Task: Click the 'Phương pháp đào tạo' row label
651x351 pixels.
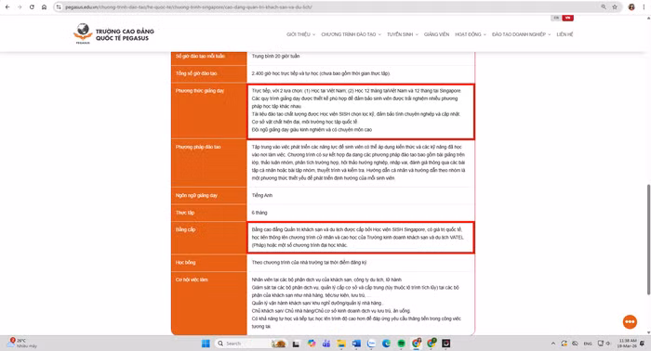Action: pos(198,147)
